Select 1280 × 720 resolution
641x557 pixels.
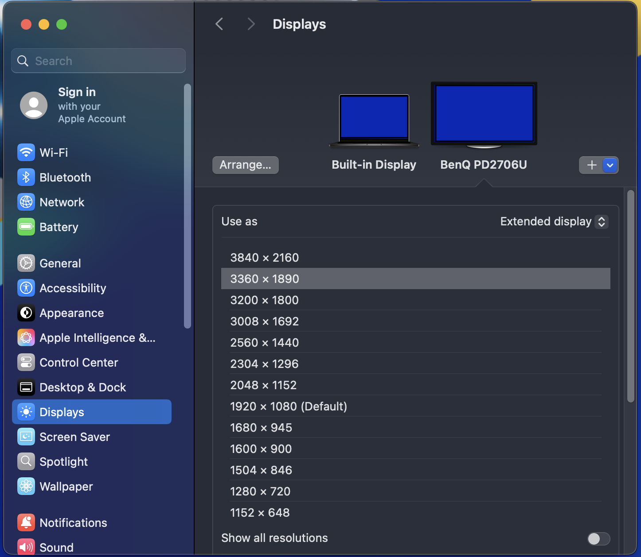click(416, 491)
